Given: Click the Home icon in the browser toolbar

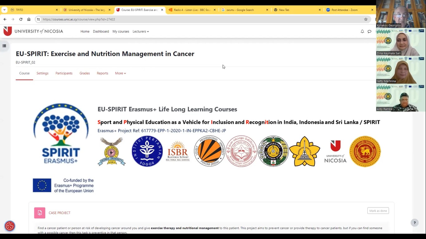Looking at the screenshot, I should point(29,19).
